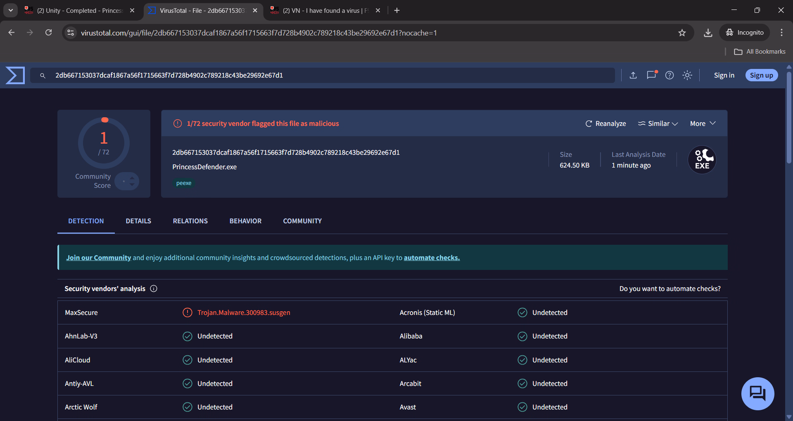This screenshot has height=421, width=793.
Task: Bookmark this page with the star icon
Action: click(x=682, y=33)
